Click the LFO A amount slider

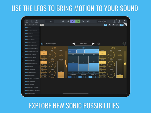point(61,69)
